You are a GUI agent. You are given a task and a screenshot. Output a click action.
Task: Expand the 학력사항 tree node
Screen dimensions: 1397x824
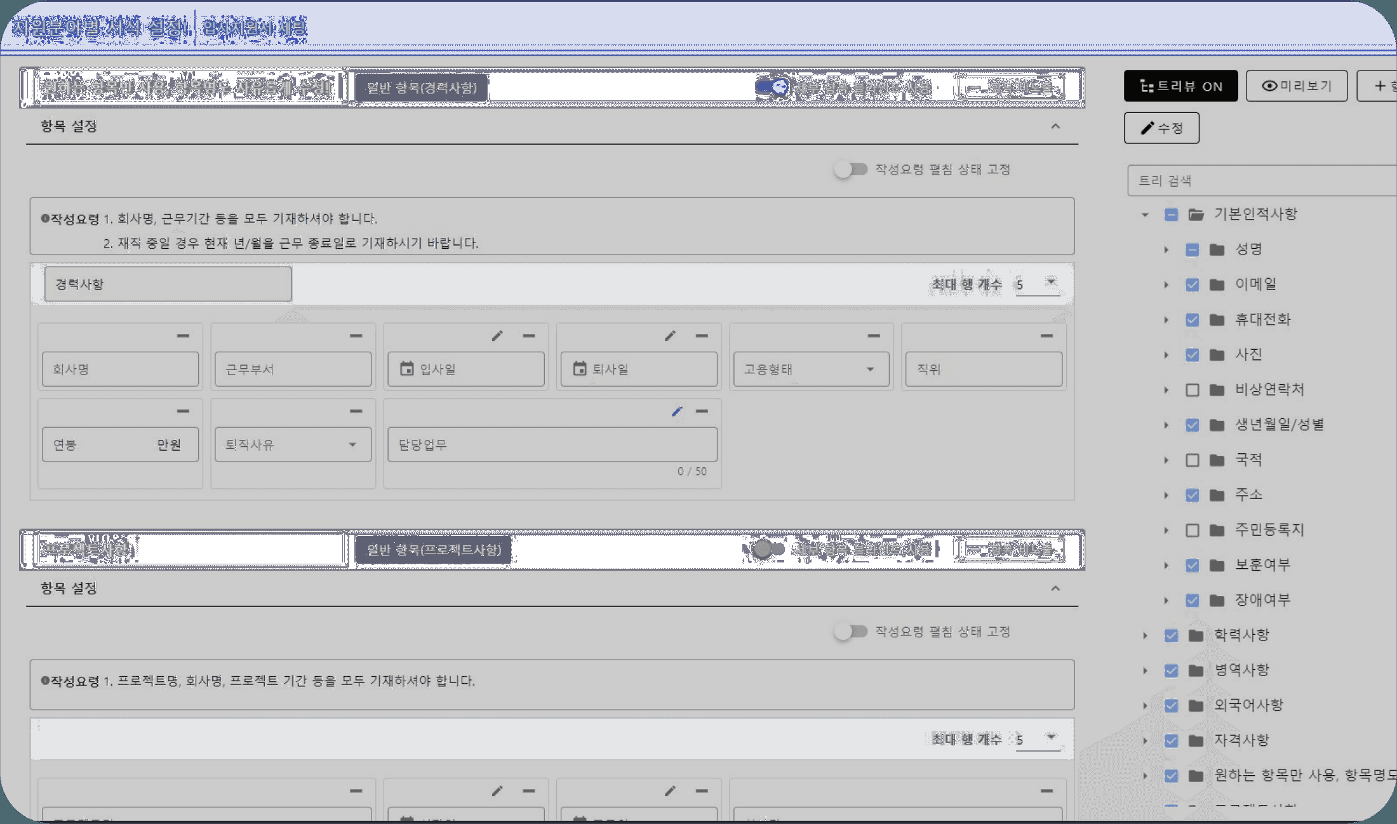(1145, 635)
